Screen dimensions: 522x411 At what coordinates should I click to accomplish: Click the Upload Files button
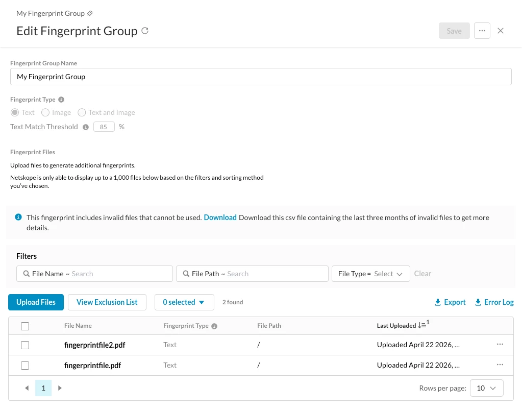[36, 302]
